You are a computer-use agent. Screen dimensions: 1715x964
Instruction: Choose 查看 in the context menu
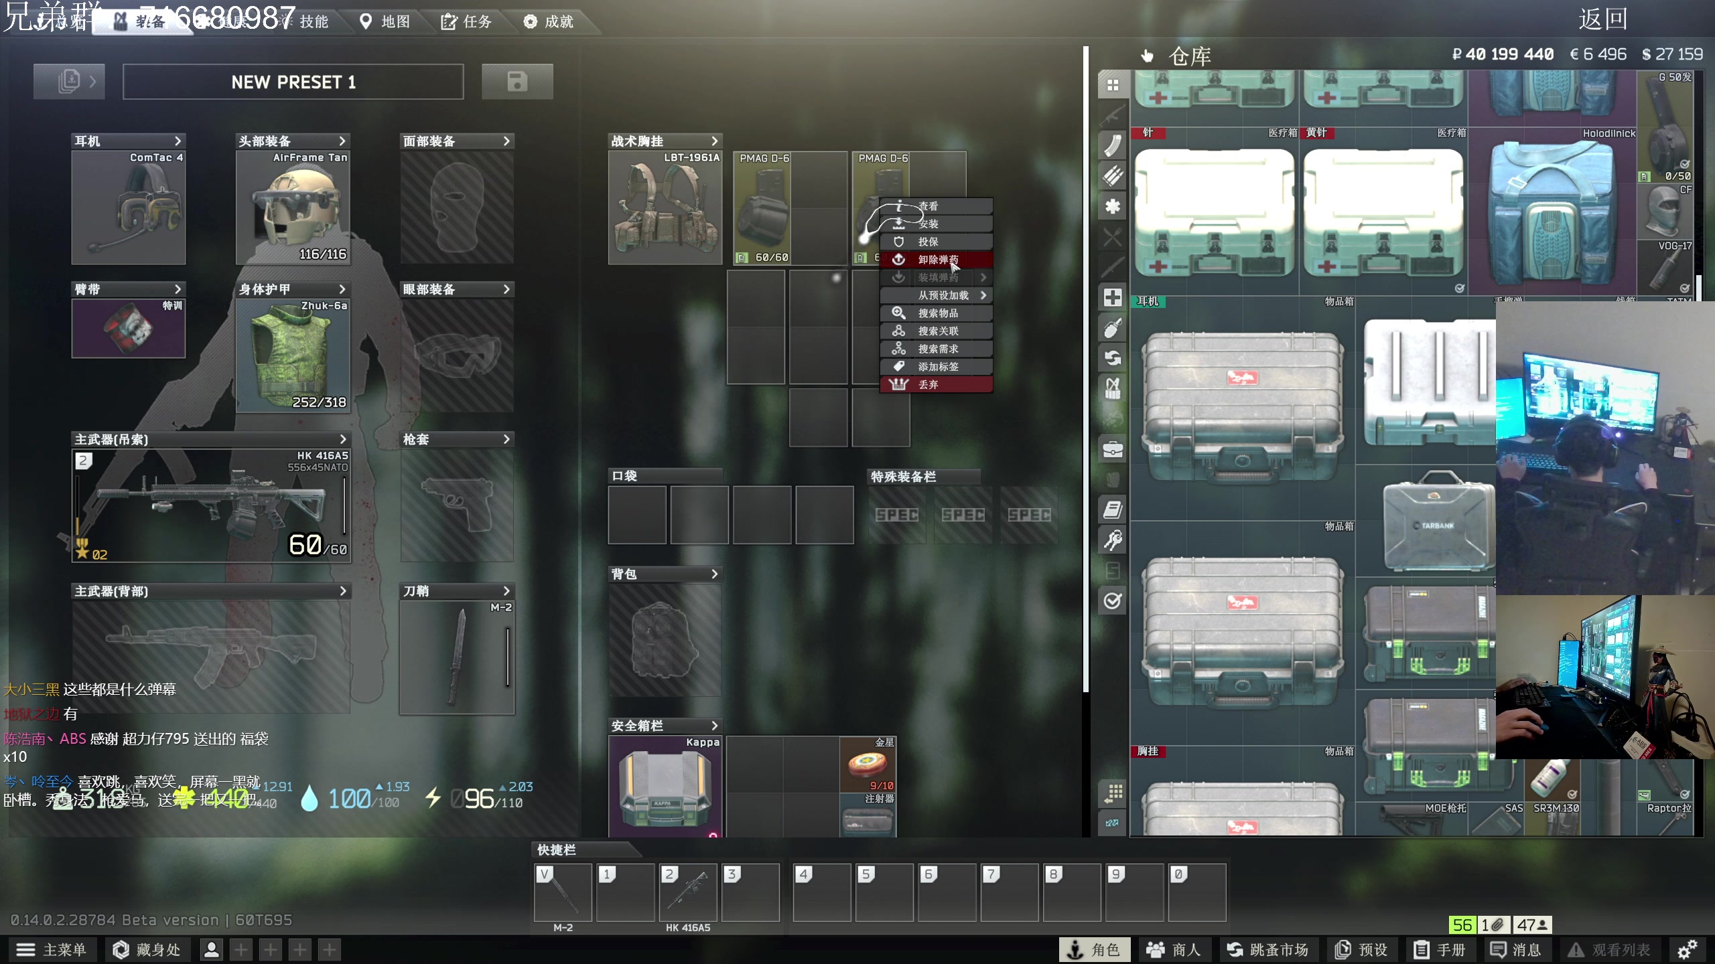coord(936,206)
